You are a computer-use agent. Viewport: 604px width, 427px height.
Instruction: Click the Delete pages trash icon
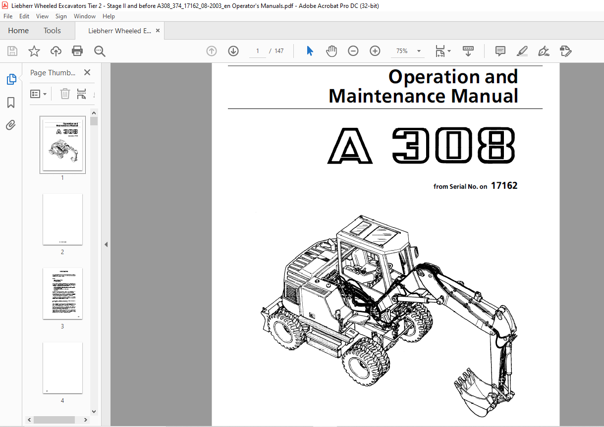tap(65, 94)
